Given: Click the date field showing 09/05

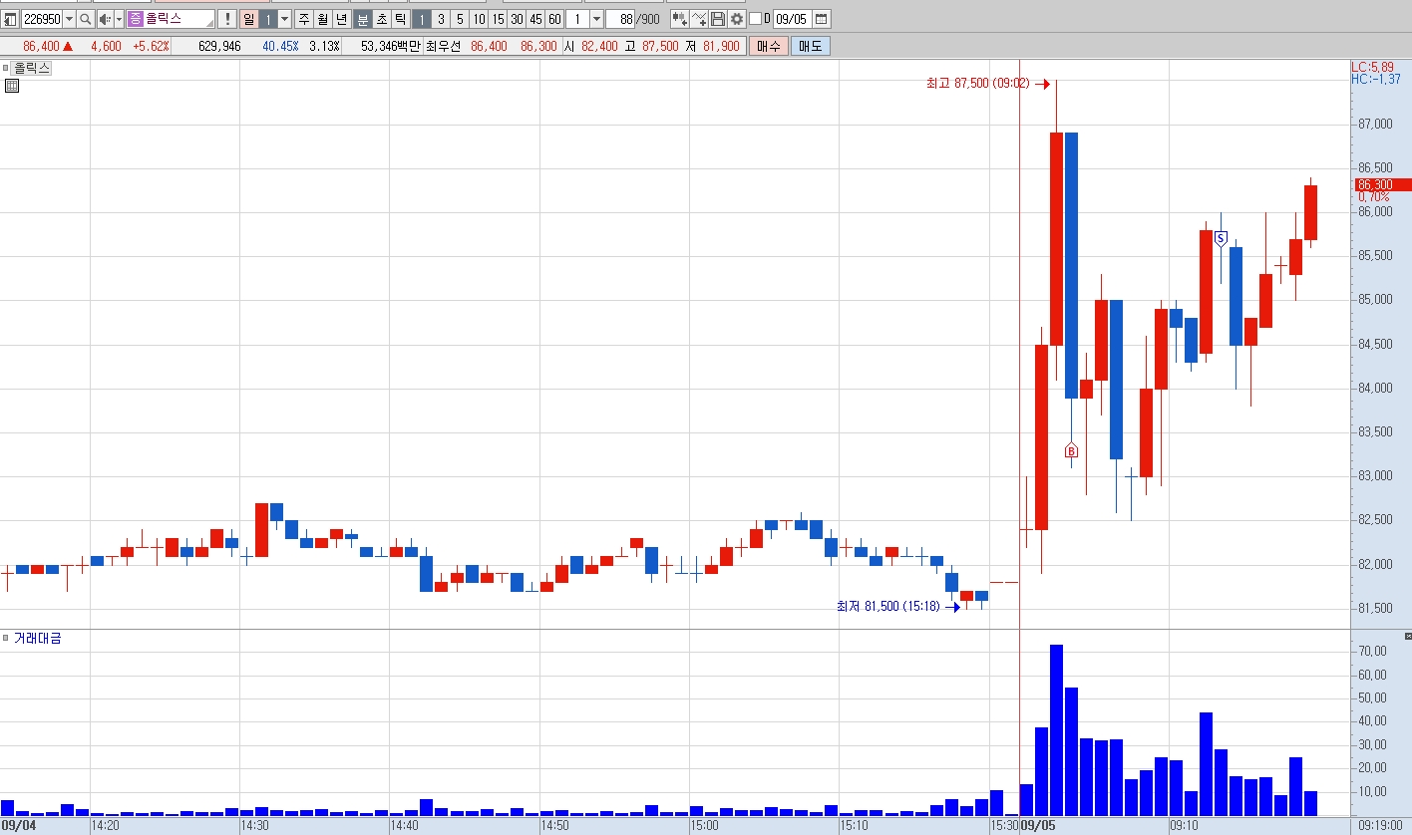Looking at the screenshot, I should pos(793,19).
